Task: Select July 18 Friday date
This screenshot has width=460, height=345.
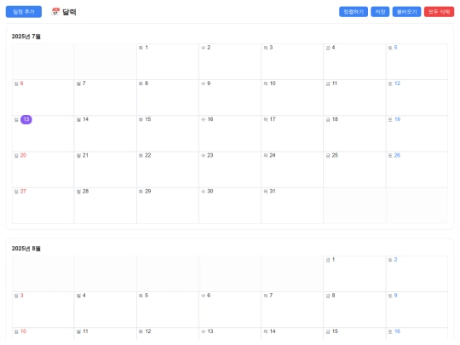Action: click(335, 119)
